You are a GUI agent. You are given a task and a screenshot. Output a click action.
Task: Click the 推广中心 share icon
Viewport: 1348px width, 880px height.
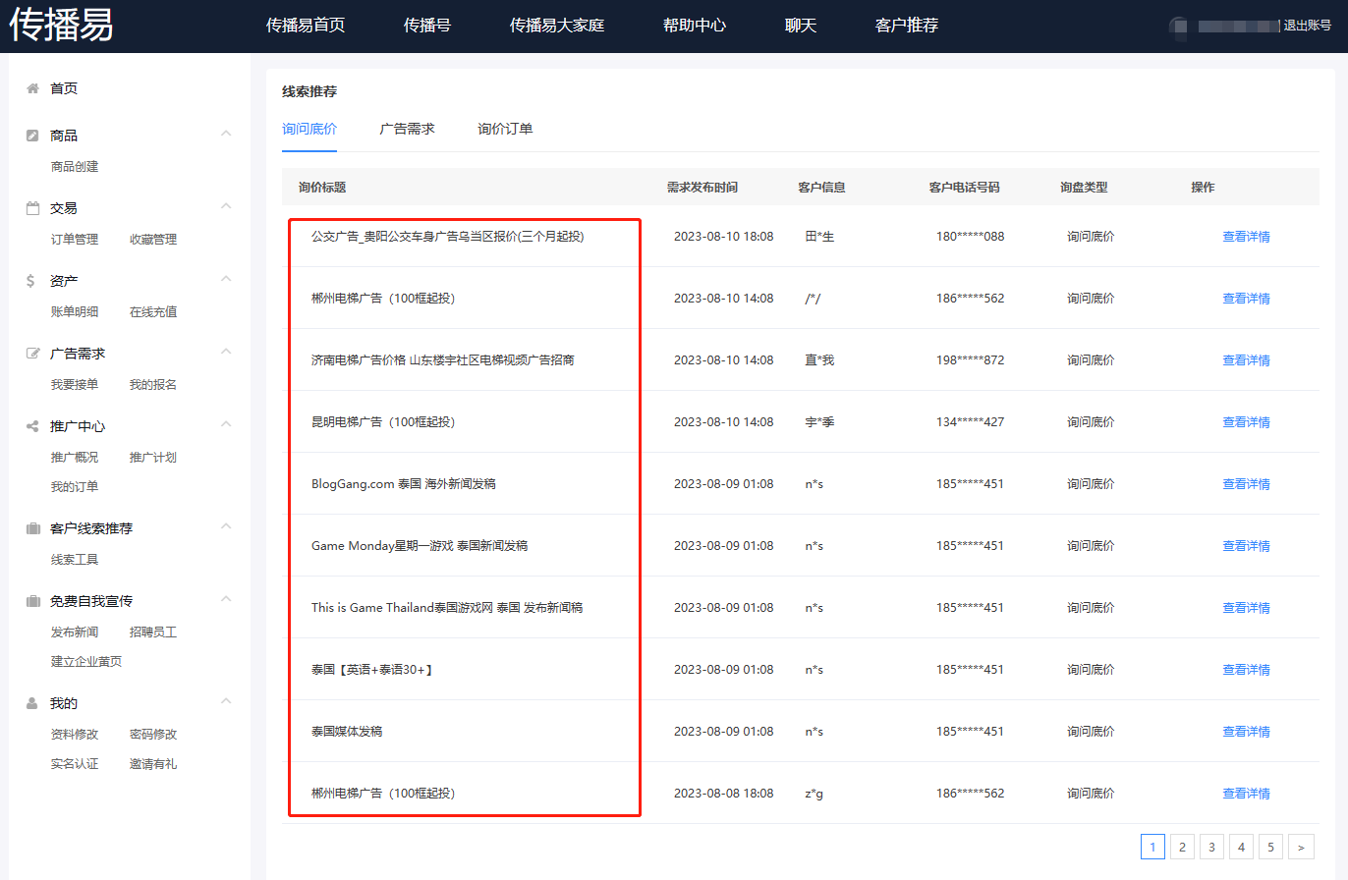click(34, 425)
